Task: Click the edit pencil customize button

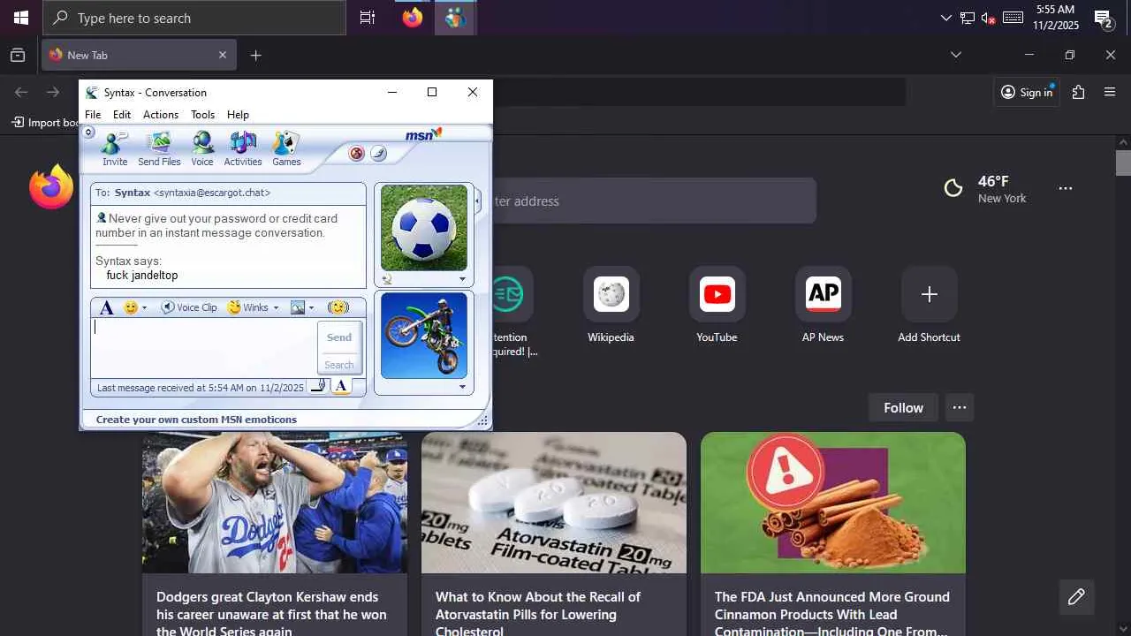Action: coord(1076,597)
